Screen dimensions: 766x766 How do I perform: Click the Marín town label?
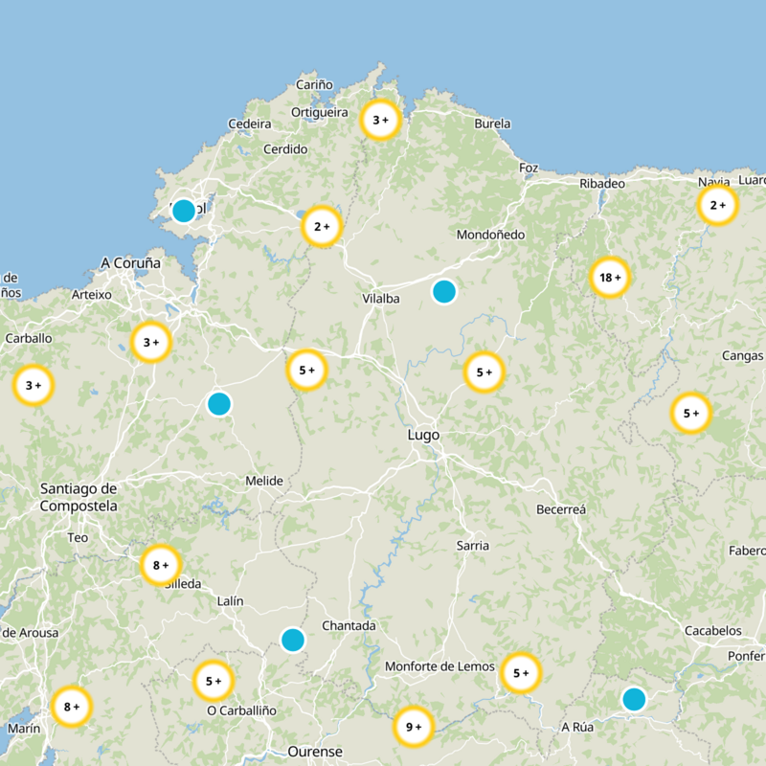click(24, 729)
